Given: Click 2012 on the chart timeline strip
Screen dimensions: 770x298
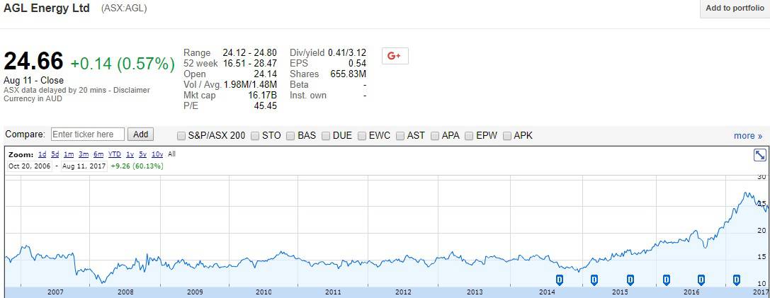Looking at the screenshot, I should (x=403, y=292).
